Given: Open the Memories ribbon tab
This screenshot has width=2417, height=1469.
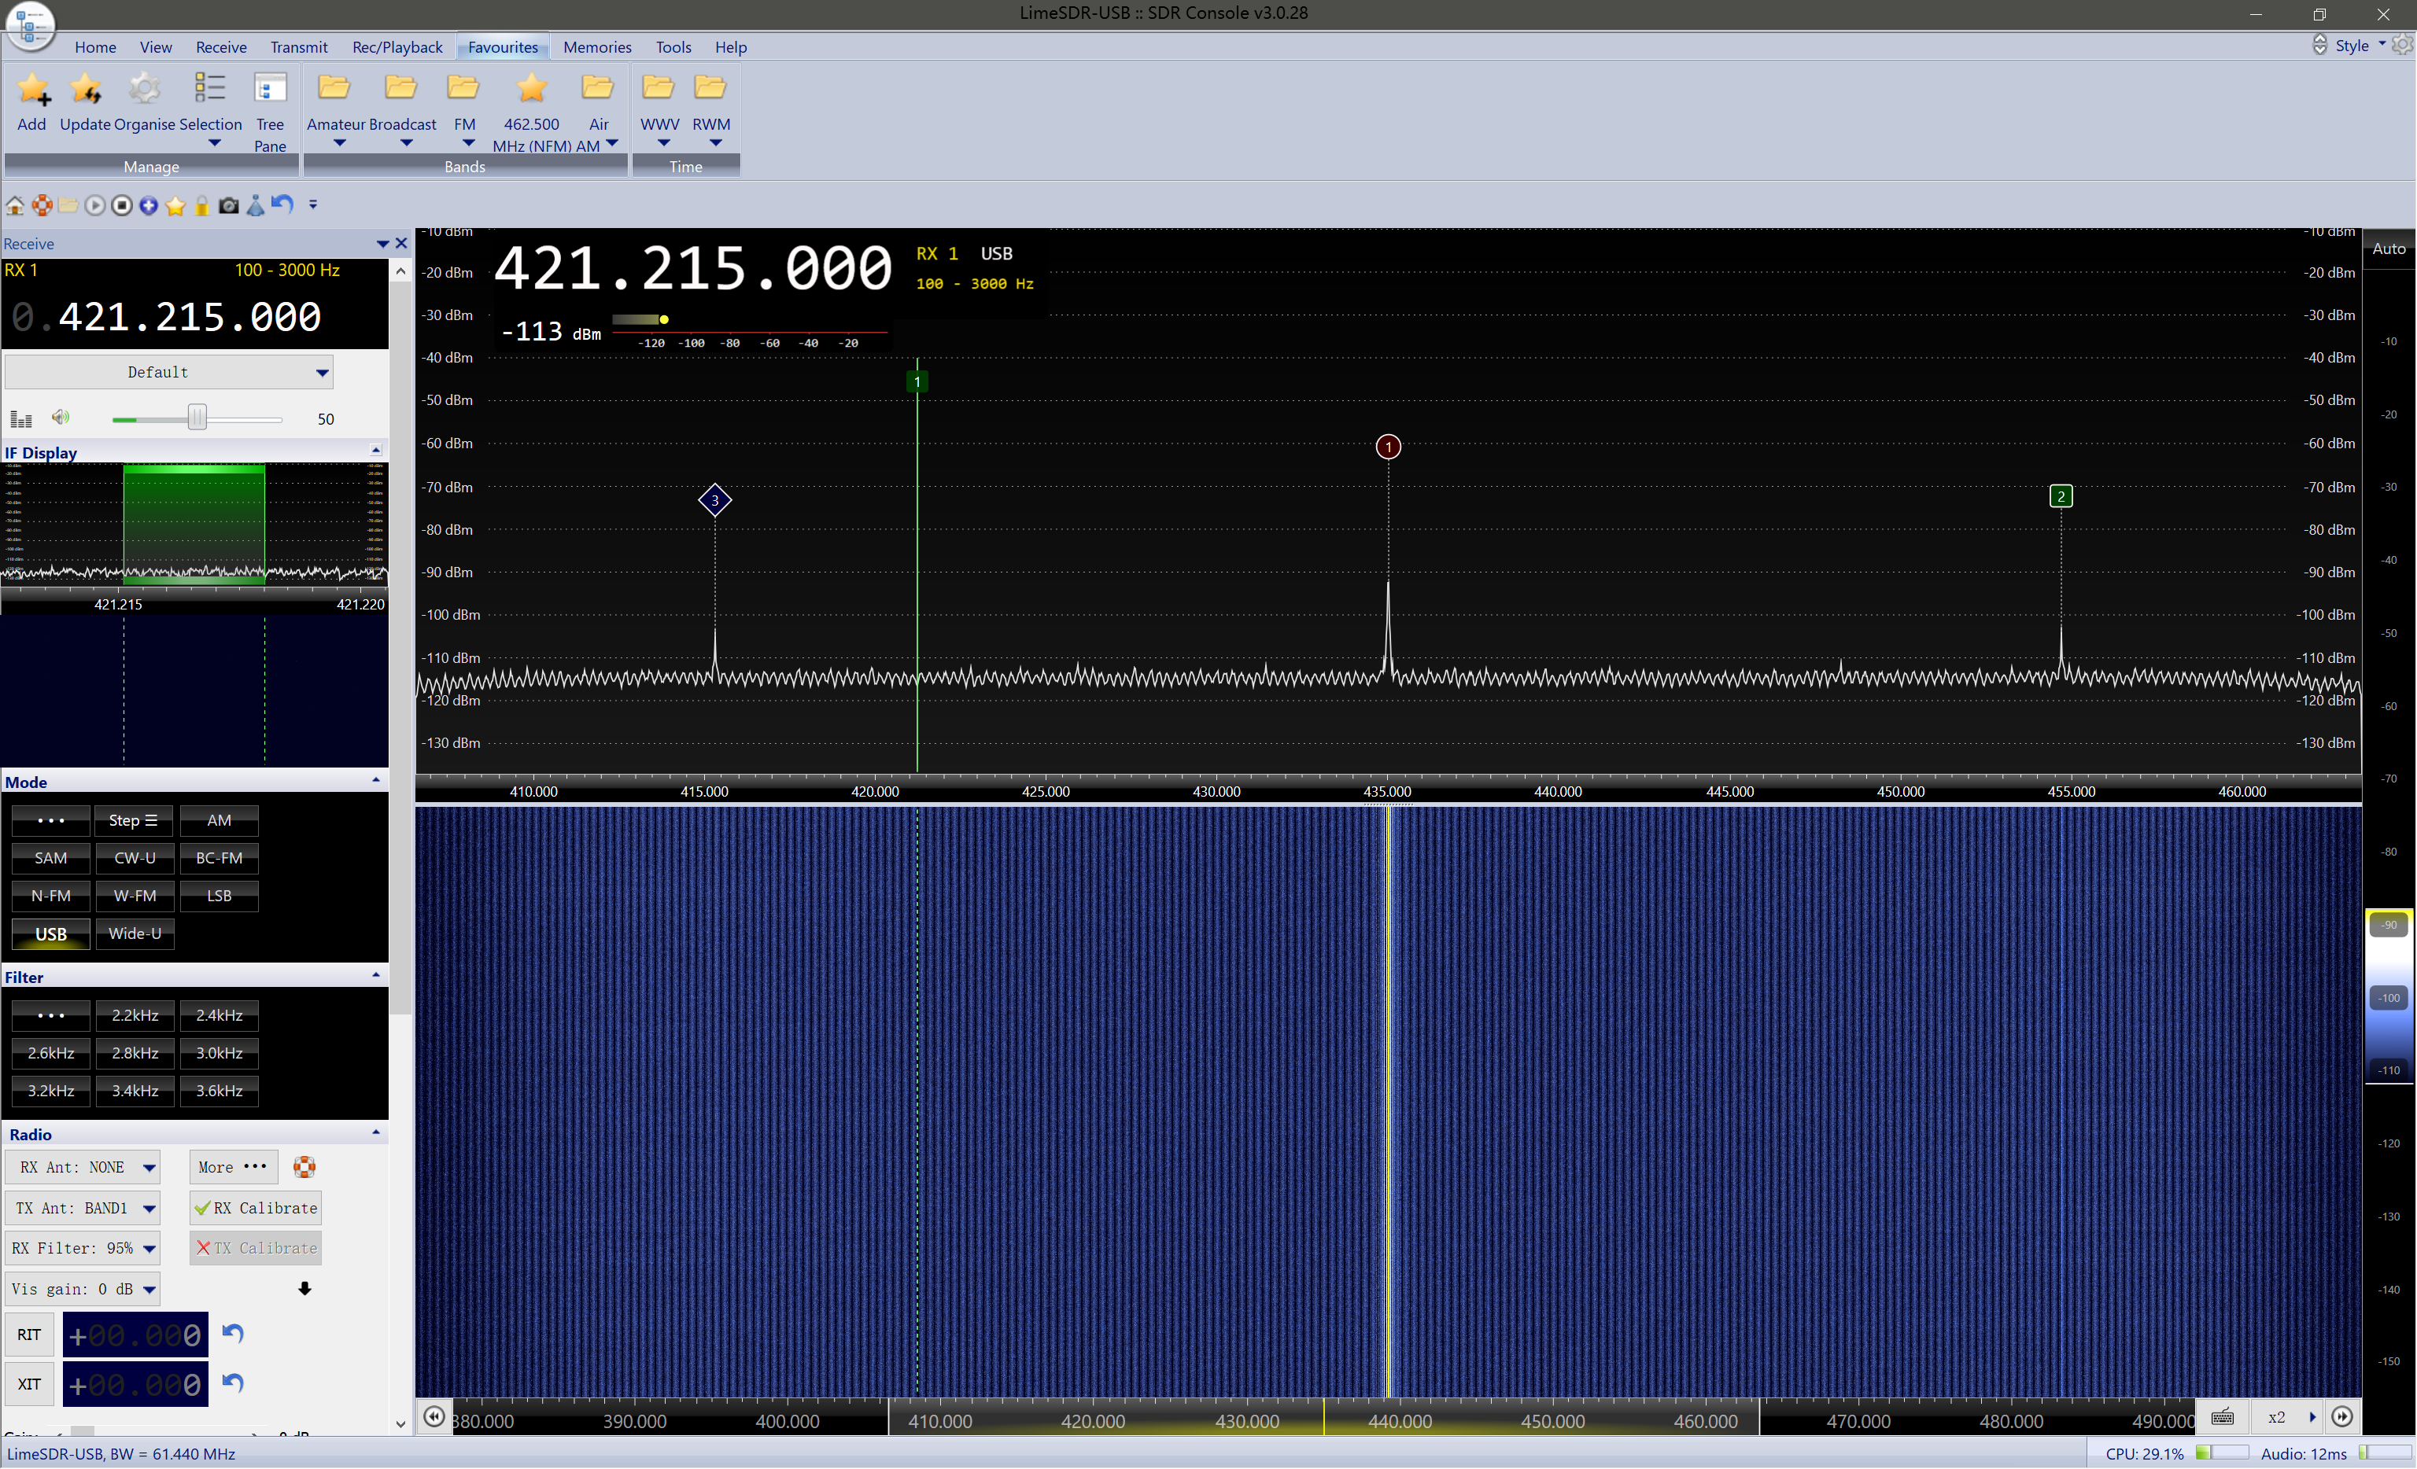Looking at the screenshot, I should [596, 47].
